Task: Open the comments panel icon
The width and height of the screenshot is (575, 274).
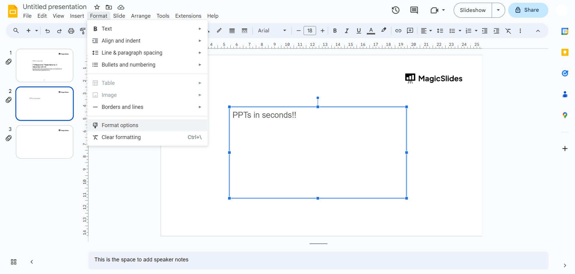Action: [414, 10]
